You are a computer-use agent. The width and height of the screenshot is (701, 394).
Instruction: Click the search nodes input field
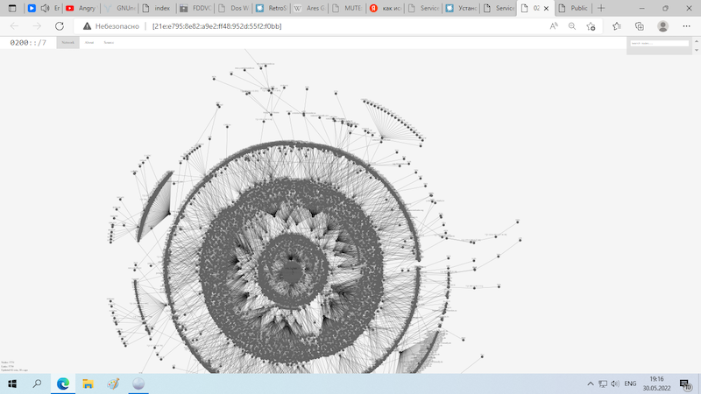tap(662, 43)
